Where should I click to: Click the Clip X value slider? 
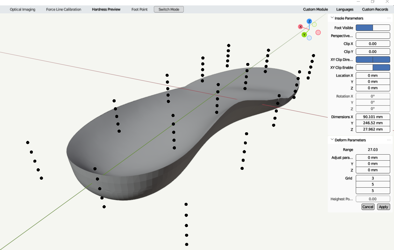[x=373, y=44]
